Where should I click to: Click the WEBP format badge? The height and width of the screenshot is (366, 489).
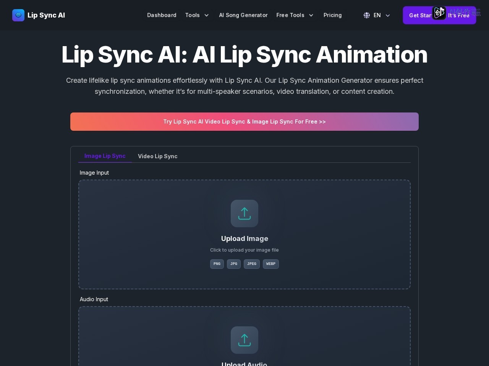[271, 264]
